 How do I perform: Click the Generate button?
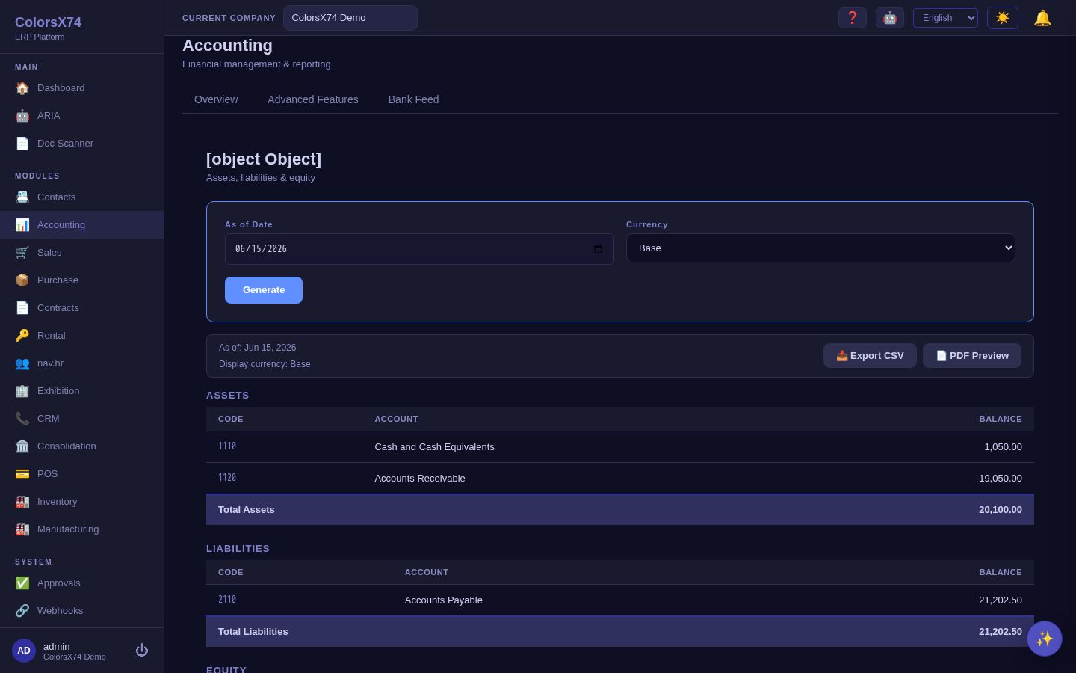(264, 290)
